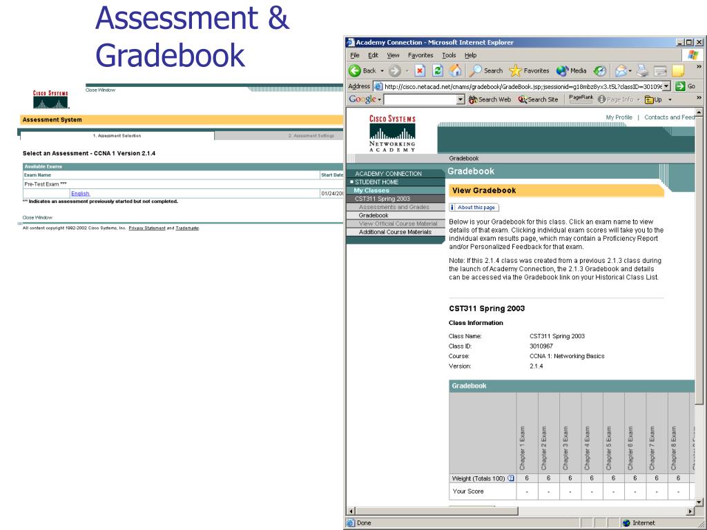
Task: Click the help icon next to Weight (Totals 100)
Action: (511, 478)
